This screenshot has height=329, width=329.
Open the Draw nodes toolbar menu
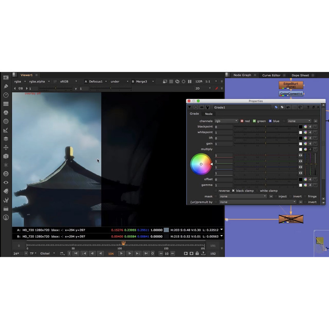[x=6, y=86]
